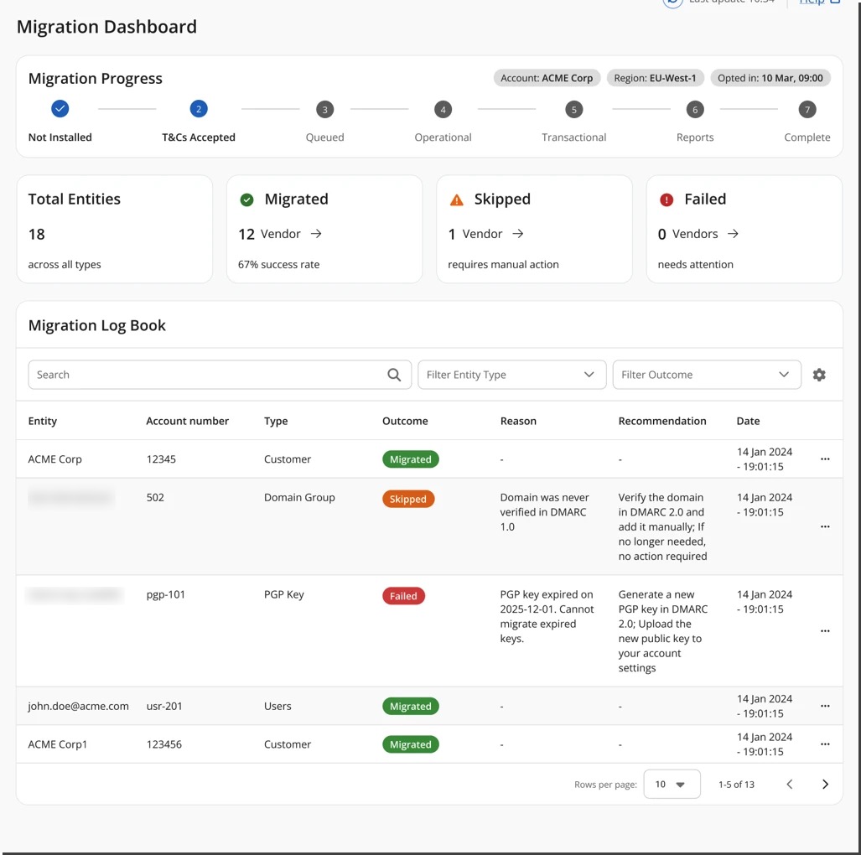Click the Region: EU-West-1 chip
The width and height of the screenshot is (861, 855).
tap(655, 78)
